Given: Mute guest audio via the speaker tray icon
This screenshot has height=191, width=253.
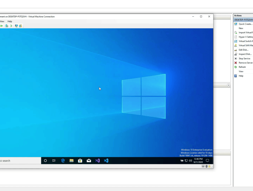Looking at the screenshot, I should click(191, 161).
